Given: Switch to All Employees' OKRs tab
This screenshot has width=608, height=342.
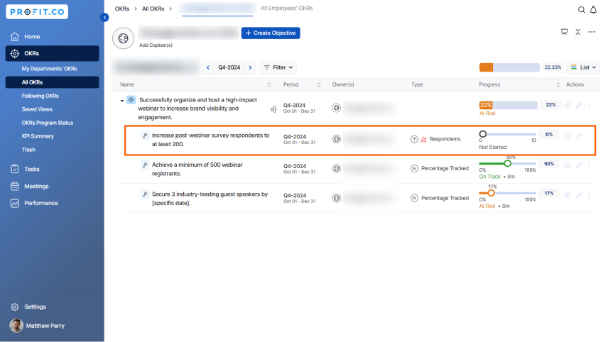Looking at the screenshot, I should (286, 8).
